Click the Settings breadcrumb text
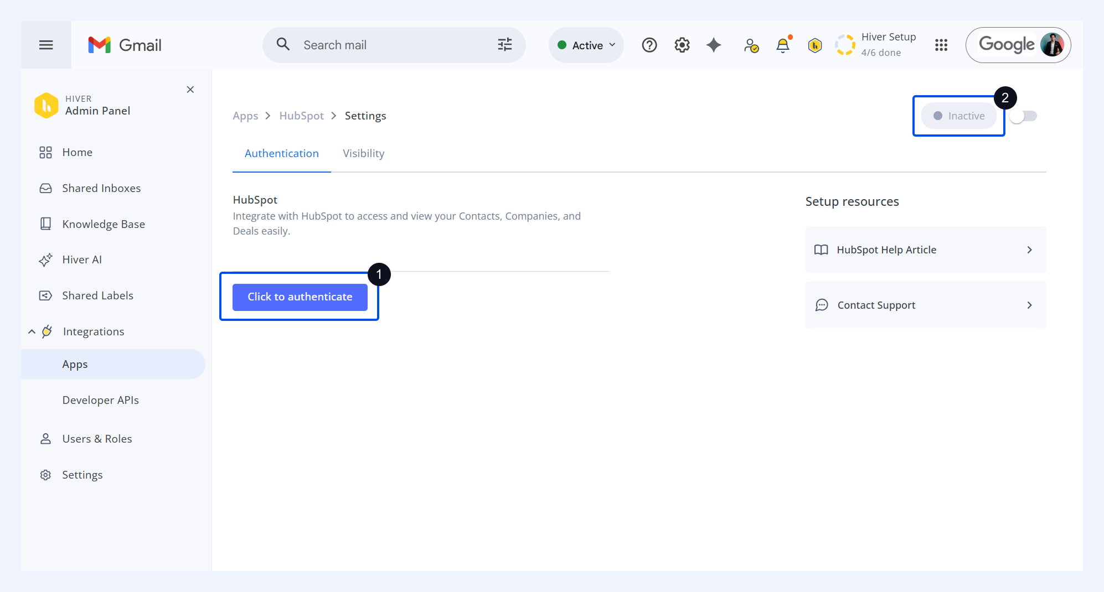Image resolution: width=1104 pixels, height=592 pixels. point(365,116)
